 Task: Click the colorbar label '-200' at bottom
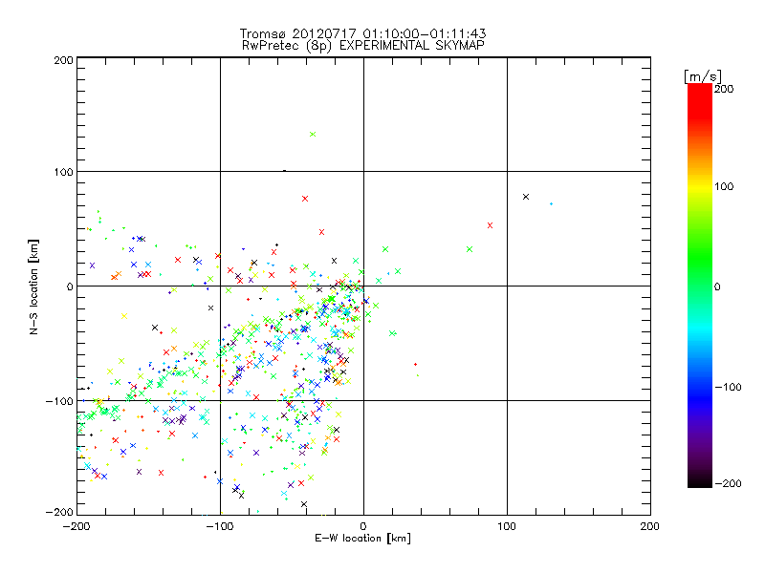[728, 483]
